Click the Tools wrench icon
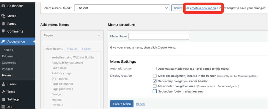The width and height of the screenshot is (268, 109). [3, 92]
